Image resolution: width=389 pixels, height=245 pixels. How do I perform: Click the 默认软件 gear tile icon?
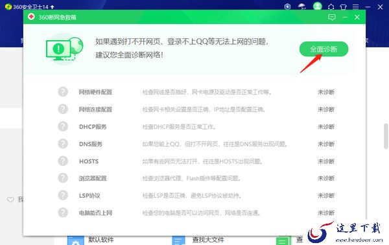click(76, 240)
